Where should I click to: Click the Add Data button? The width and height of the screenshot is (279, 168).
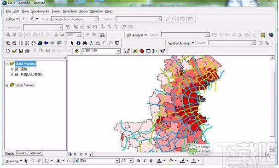77,51
